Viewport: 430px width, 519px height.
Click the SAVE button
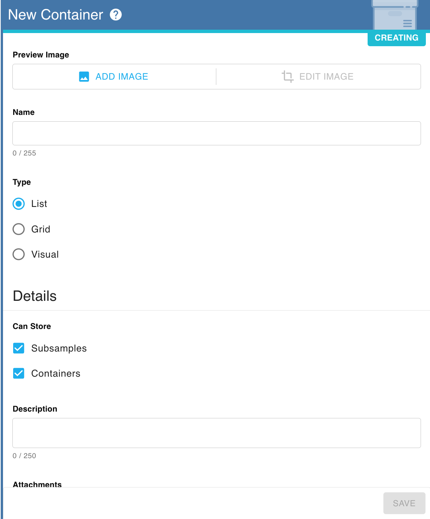tap(404, 503)
